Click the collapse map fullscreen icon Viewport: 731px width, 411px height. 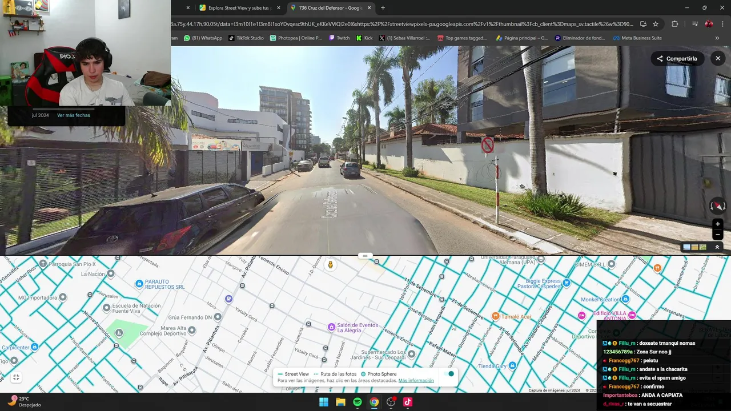coord(16,377)
